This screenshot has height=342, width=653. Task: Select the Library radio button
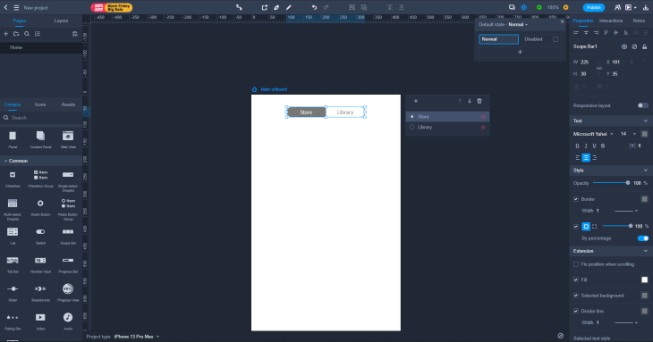tap(412, 127)
